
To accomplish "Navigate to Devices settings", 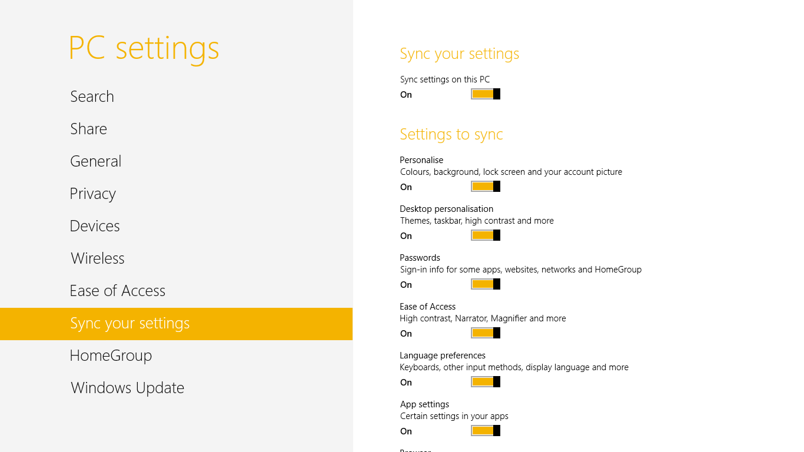I will click(95, 226).
